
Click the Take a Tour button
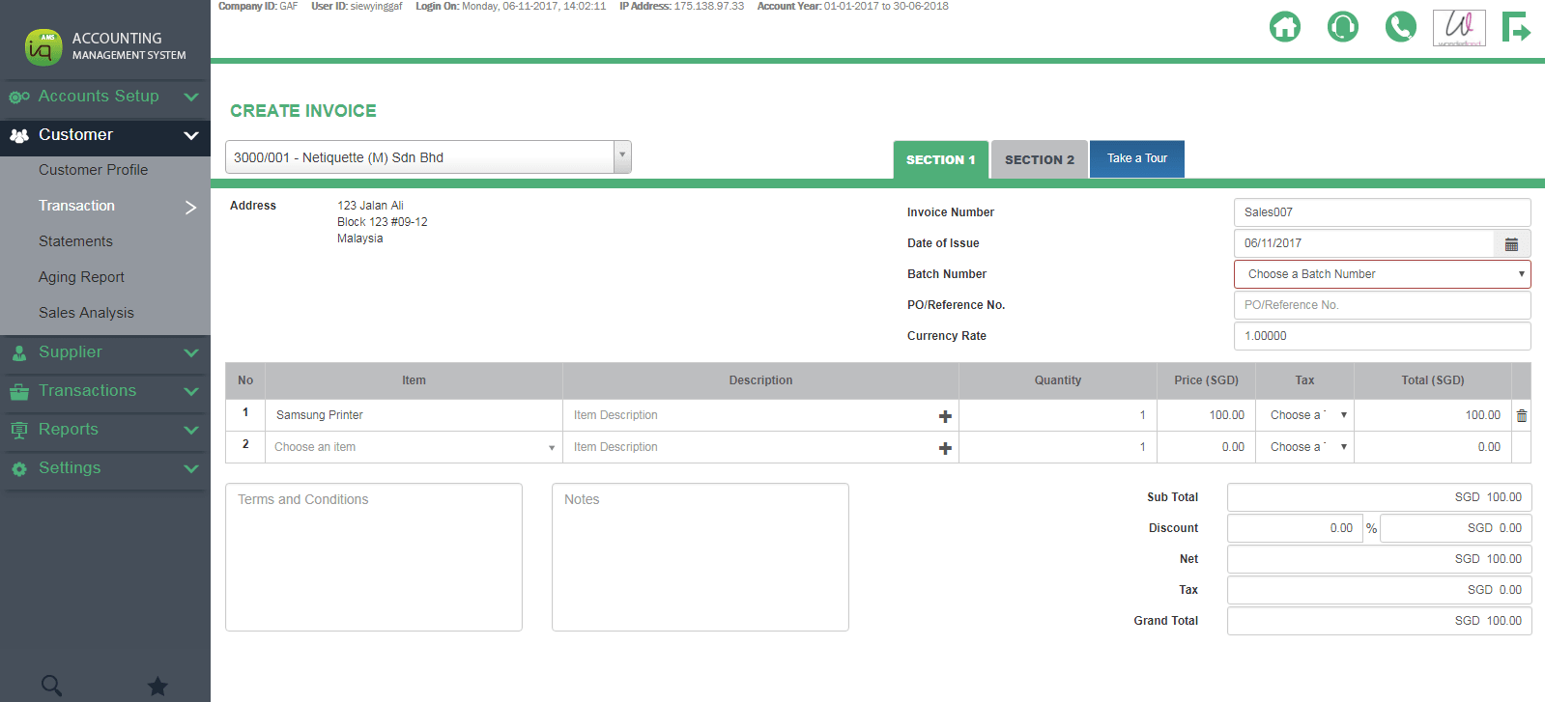point(1136,158)
